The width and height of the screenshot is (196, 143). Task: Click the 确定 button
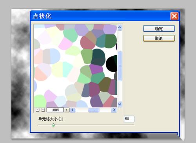click(159, 29)
